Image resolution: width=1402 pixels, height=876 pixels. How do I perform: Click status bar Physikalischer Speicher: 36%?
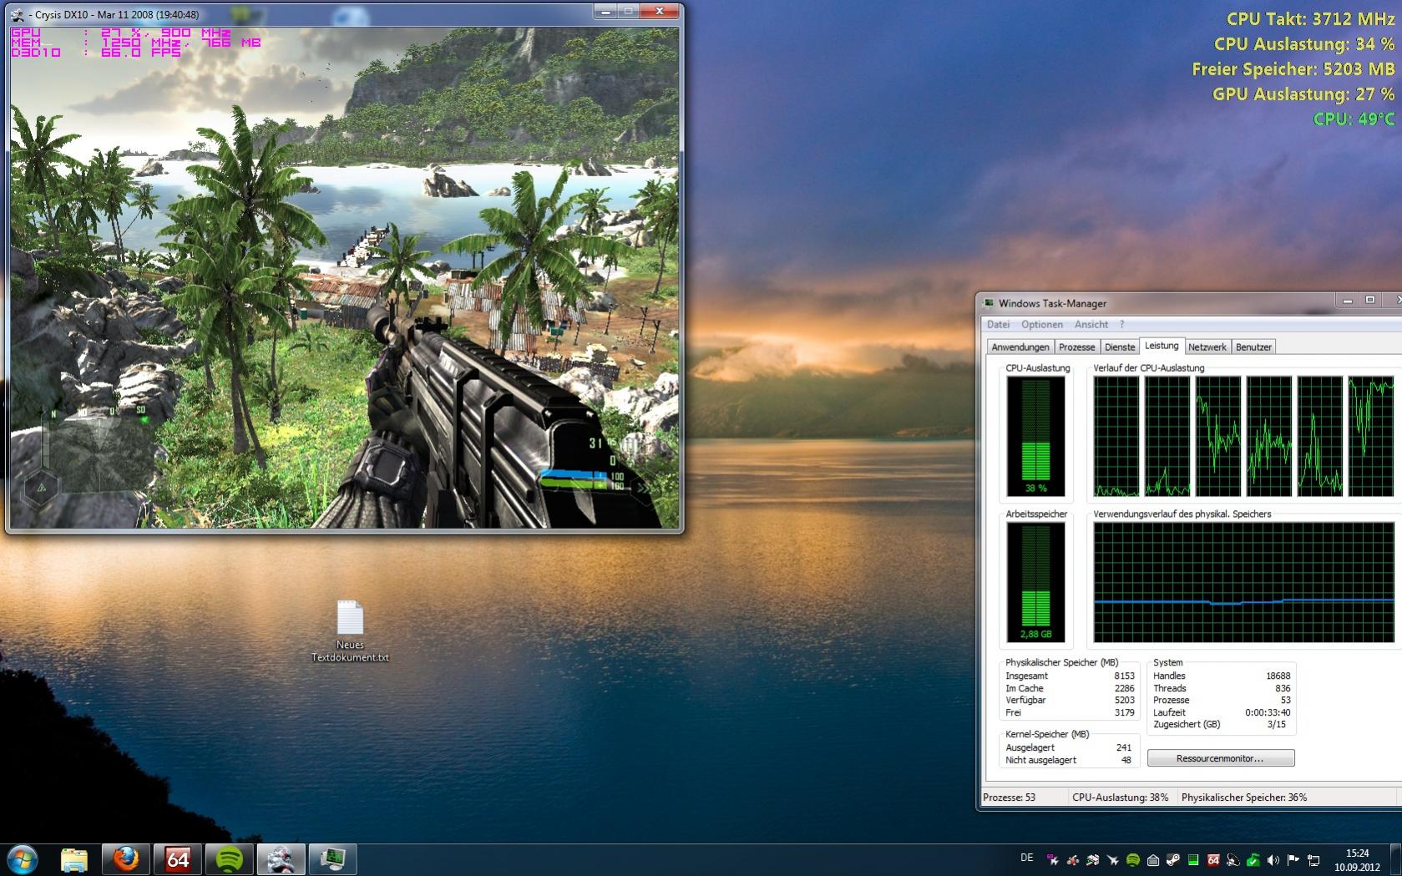tap(1244, 798)
